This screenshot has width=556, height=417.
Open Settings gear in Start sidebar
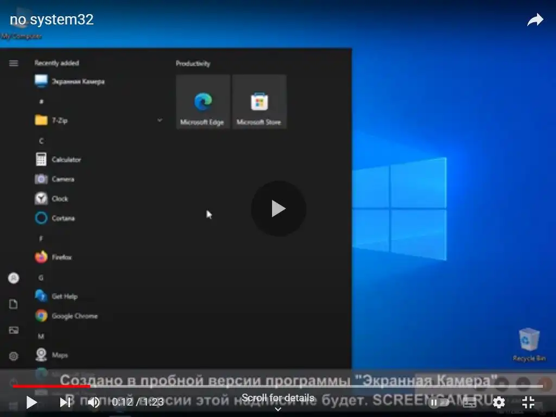click(x=14, y=356)
